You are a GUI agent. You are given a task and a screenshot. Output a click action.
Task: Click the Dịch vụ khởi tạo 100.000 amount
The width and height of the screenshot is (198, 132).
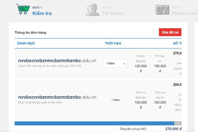click(141, 102)
